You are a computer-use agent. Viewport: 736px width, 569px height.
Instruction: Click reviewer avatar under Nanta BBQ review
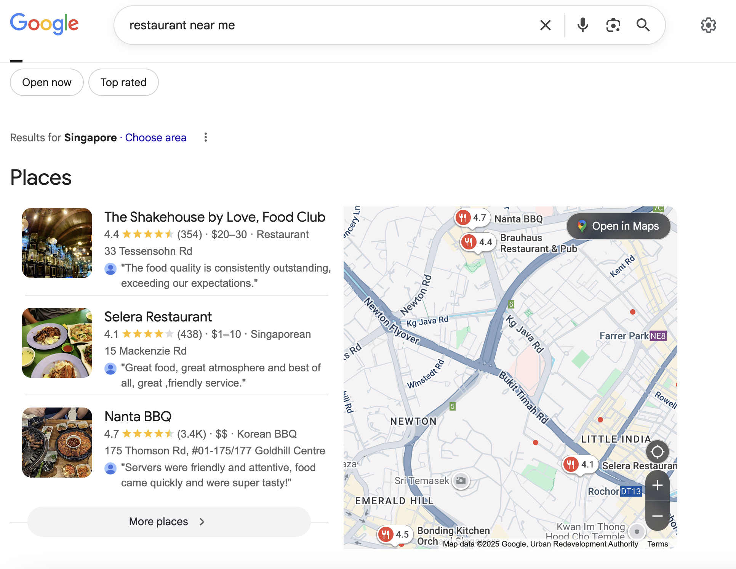click(110, 468)
